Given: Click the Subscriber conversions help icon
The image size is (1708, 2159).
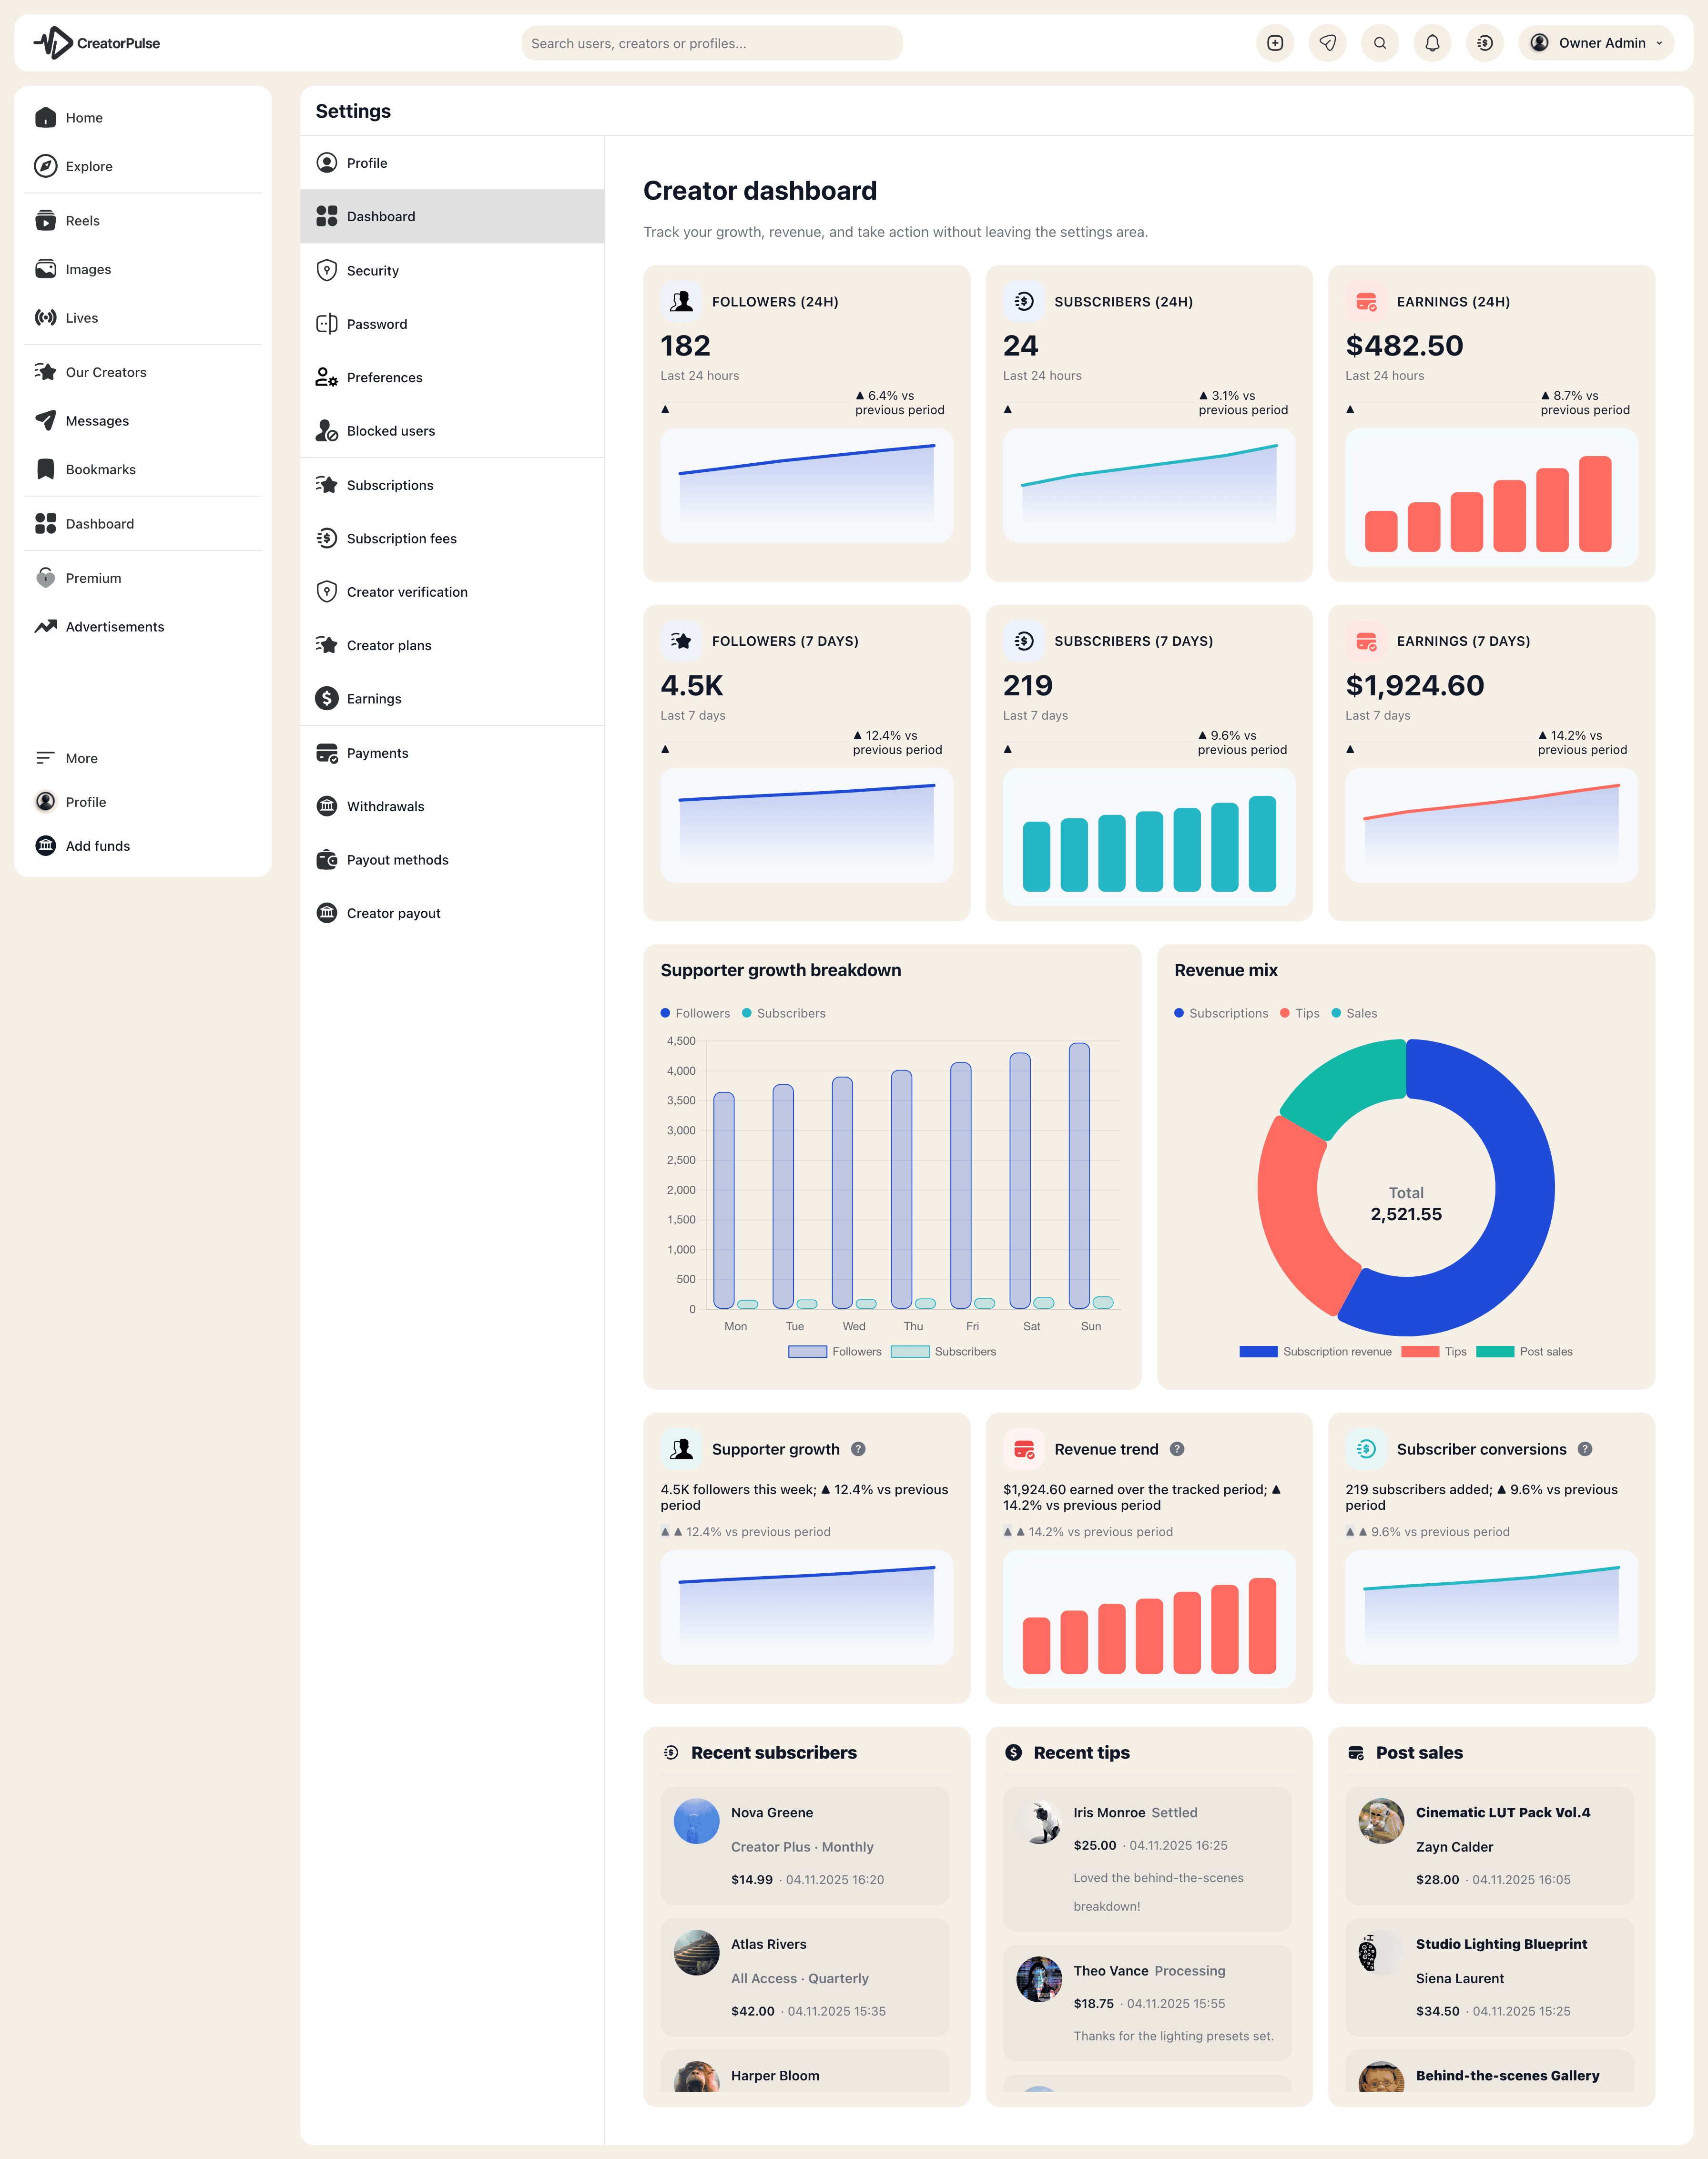Looking at the screenshot, I should click(x=1585, y=1449).
